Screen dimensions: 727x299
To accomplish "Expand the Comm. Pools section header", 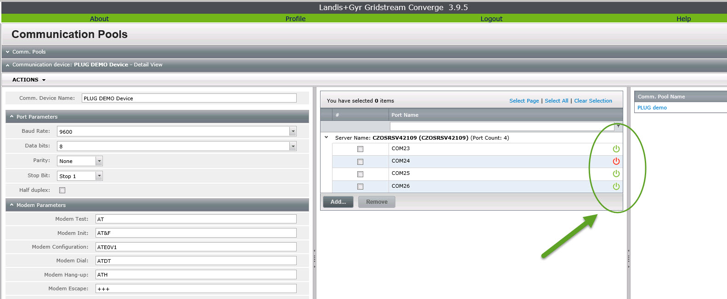I will [x=7, y=52].
